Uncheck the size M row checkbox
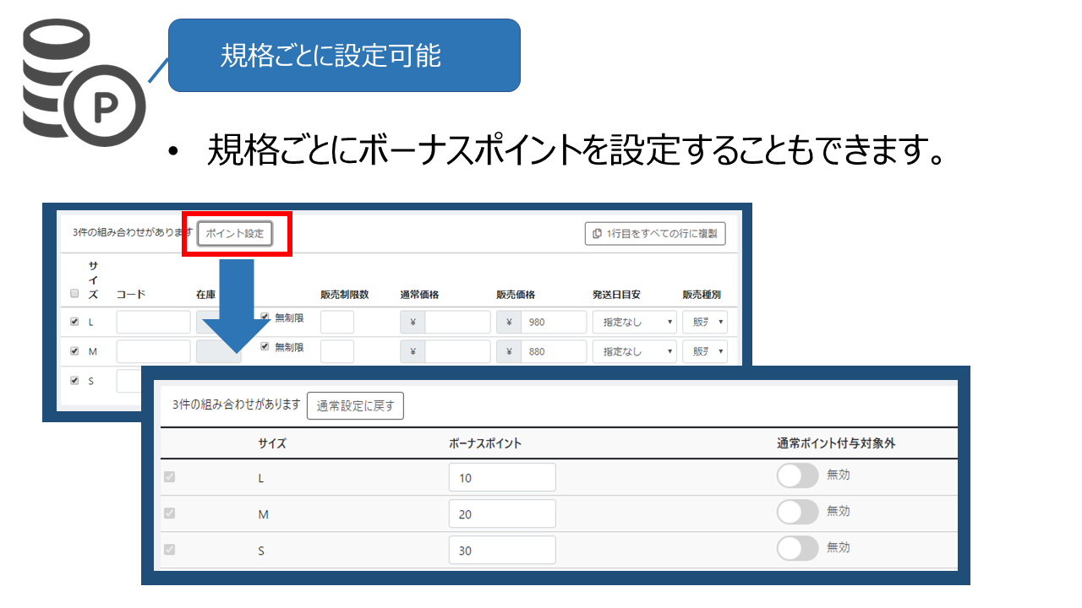This screenshot has height=608, width=1082. pyautogui.click(x=74, y=350)
